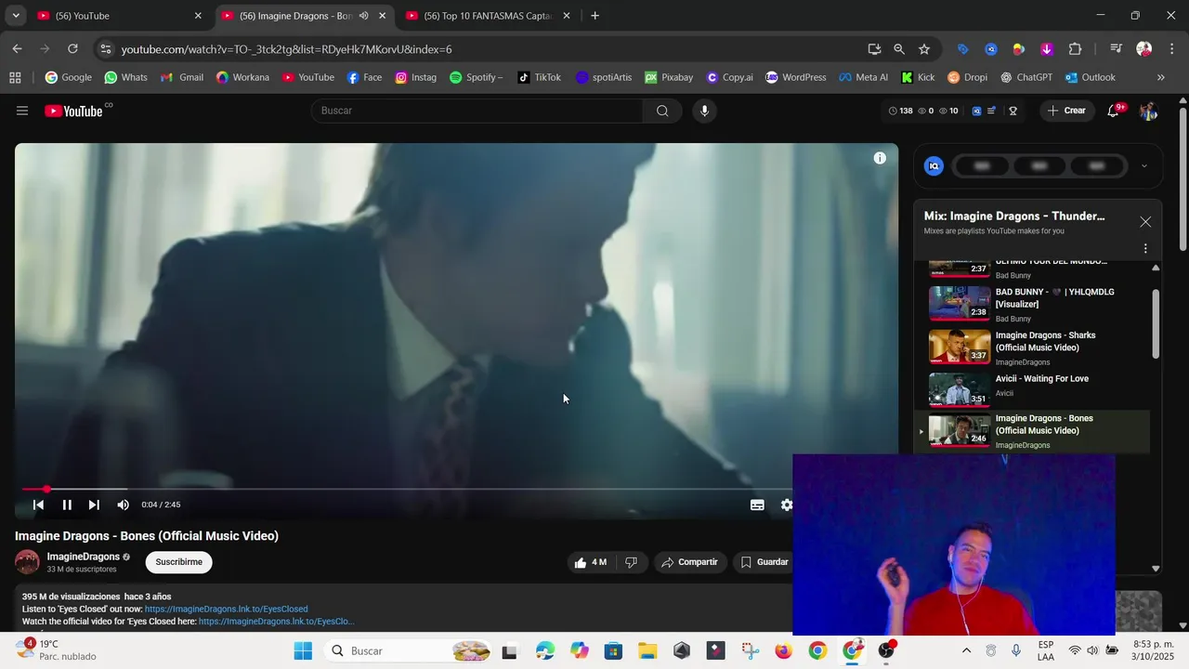Skip to the next video in the mix
Viewport: 1189px width, 669px height.
pos(94,505)
